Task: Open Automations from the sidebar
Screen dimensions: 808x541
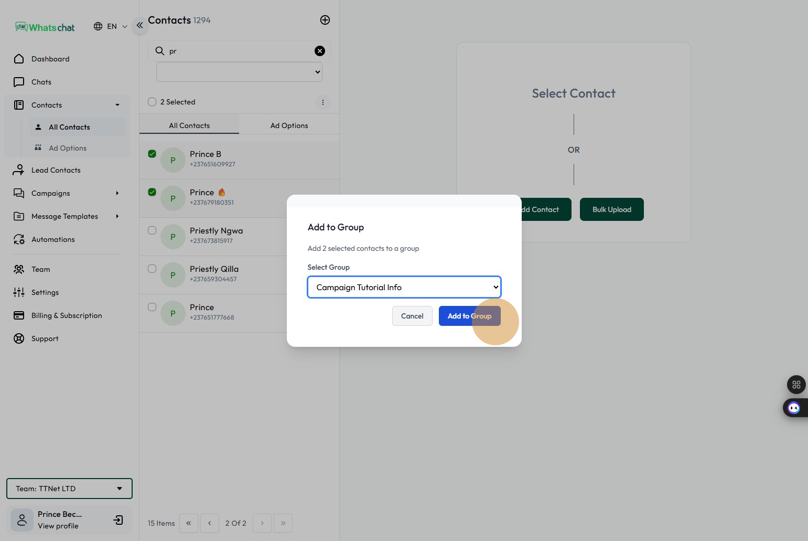Action: click(x=53, y=239)
